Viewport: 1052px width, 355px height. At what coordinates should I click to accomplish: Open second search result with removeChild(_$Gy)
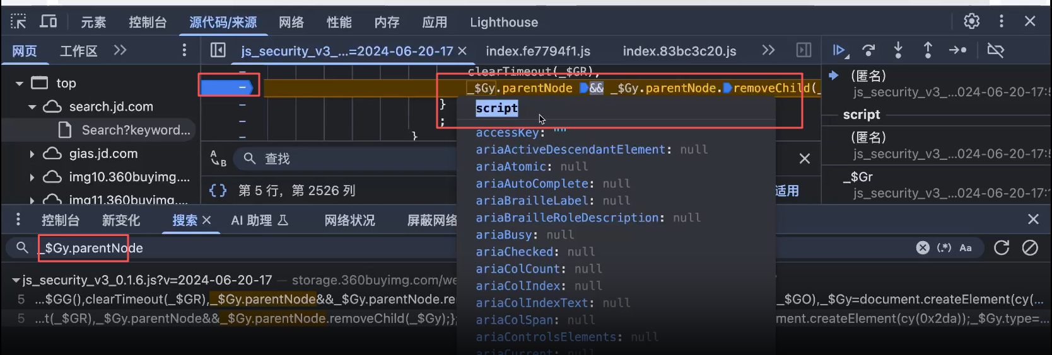click(x=526, y=318)
